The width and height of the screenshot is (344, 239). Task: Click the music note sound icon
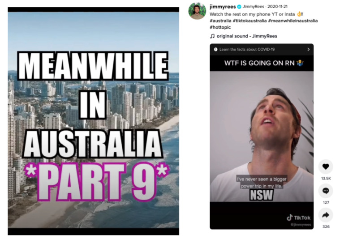click(x=212, y=36)
